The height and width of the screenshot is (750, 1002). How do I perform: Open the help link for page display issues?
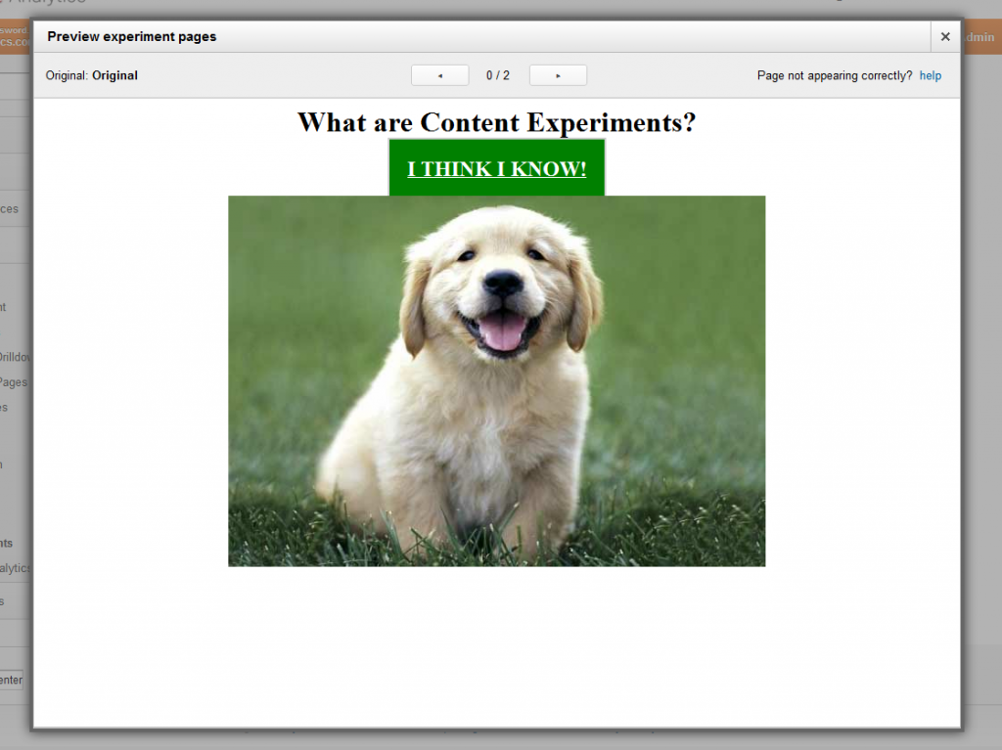(x=930, y=75)
